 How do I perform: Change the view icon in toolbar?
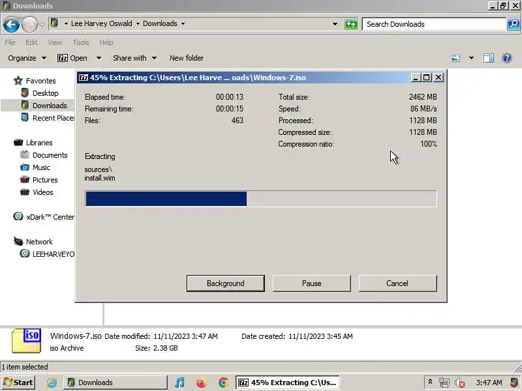point(455,58)
